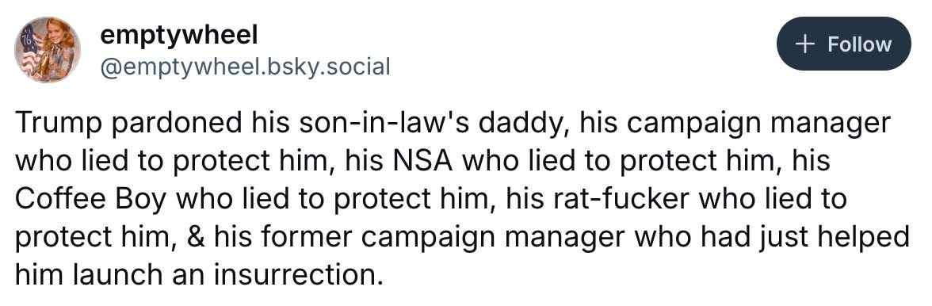Click the post text starting with "Trump pardoned"

461,199
